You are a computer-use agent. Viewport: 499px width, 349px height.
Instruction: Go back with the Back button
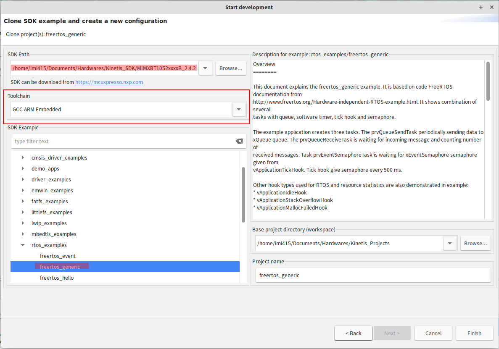(353, 333)
